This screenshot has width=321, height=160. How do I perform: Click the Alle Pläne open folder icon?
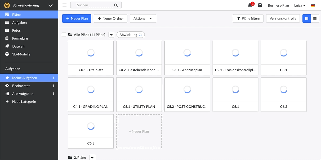pos(70,35)
